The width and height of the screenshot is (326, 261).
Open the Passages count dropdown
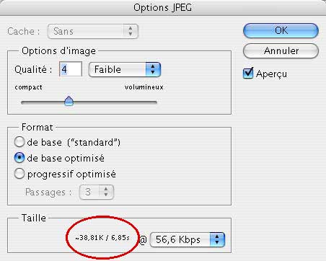click(x=97, y=192)
